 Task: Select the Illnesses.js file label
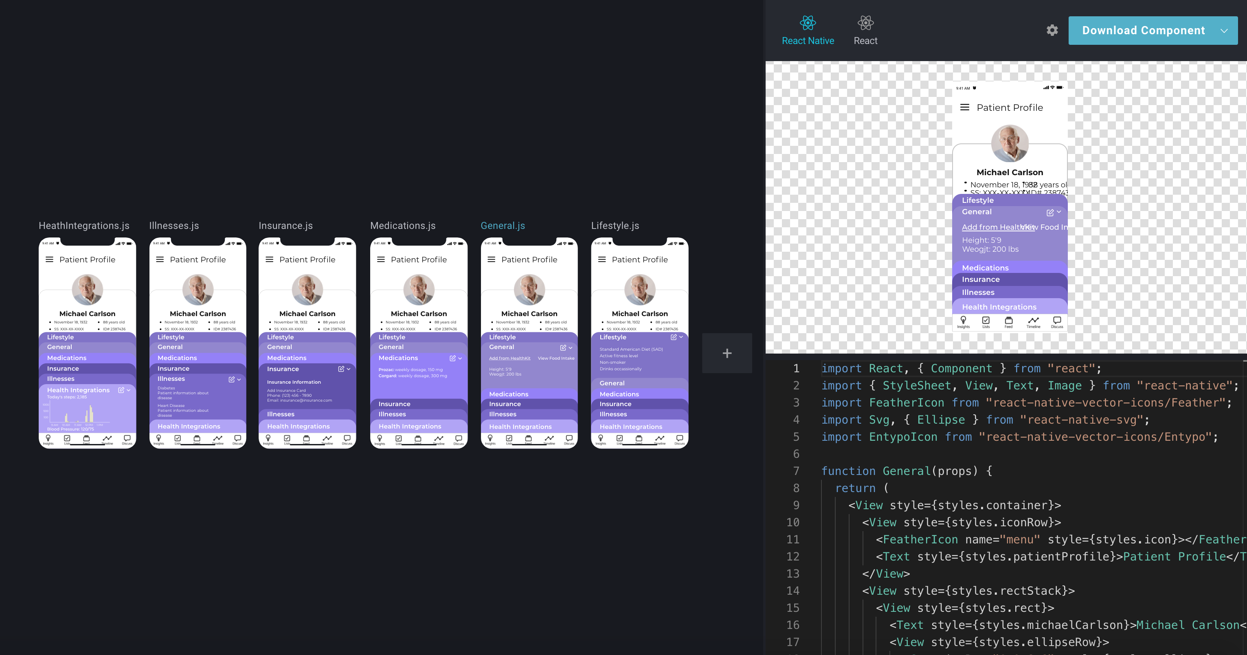point(174,226)
